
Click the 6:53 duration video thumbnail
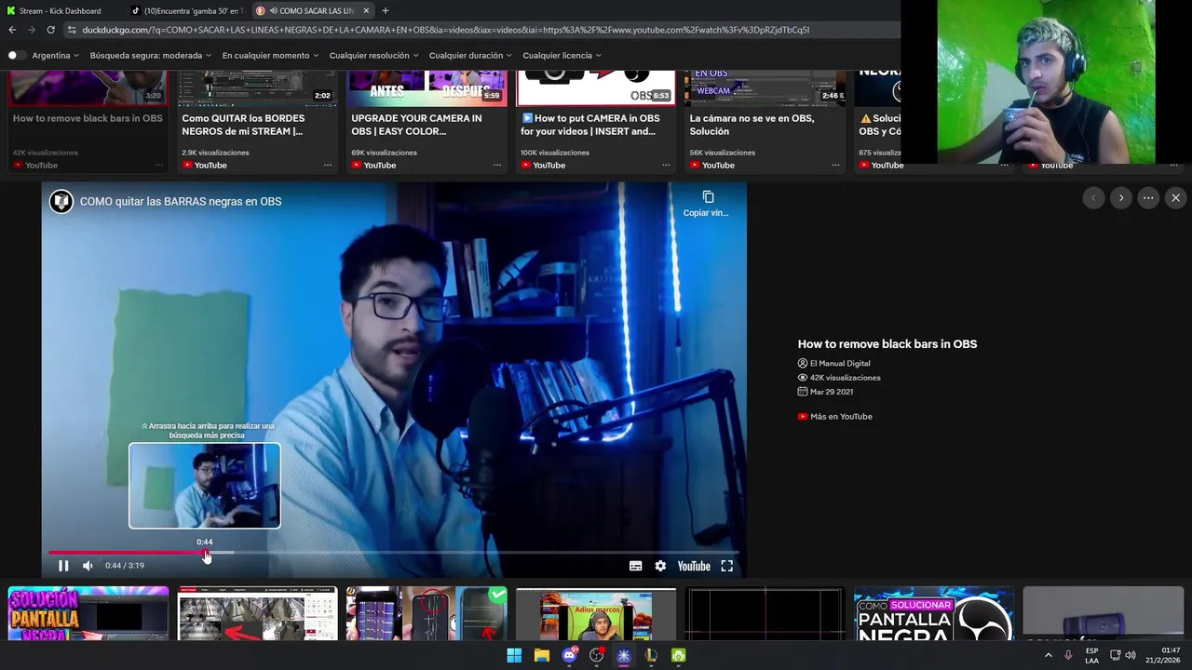596,88
